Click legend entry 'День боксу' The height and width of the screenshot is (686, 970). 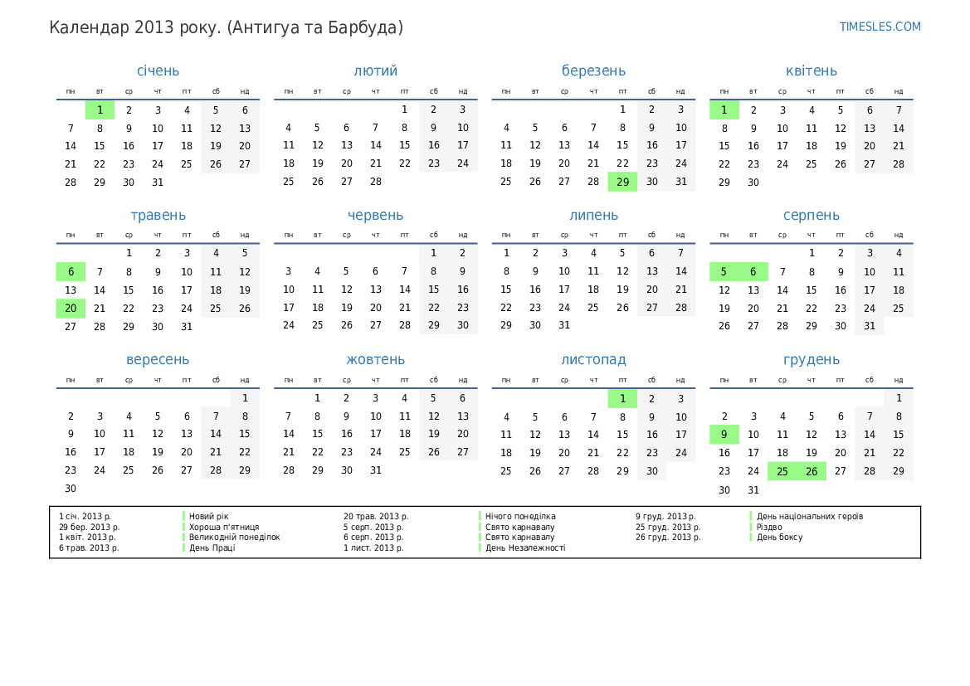pyautogui.click(x=779, y=537)
